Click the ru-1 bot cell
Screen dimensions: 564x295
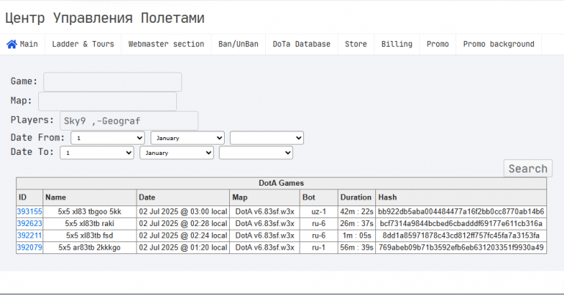[x=319, y=247]
